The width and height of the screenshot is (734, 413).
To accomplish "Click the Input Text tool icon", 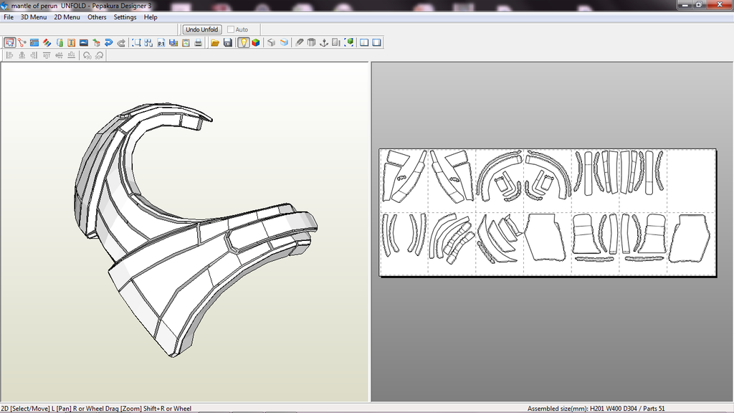I will coord(71,43).
